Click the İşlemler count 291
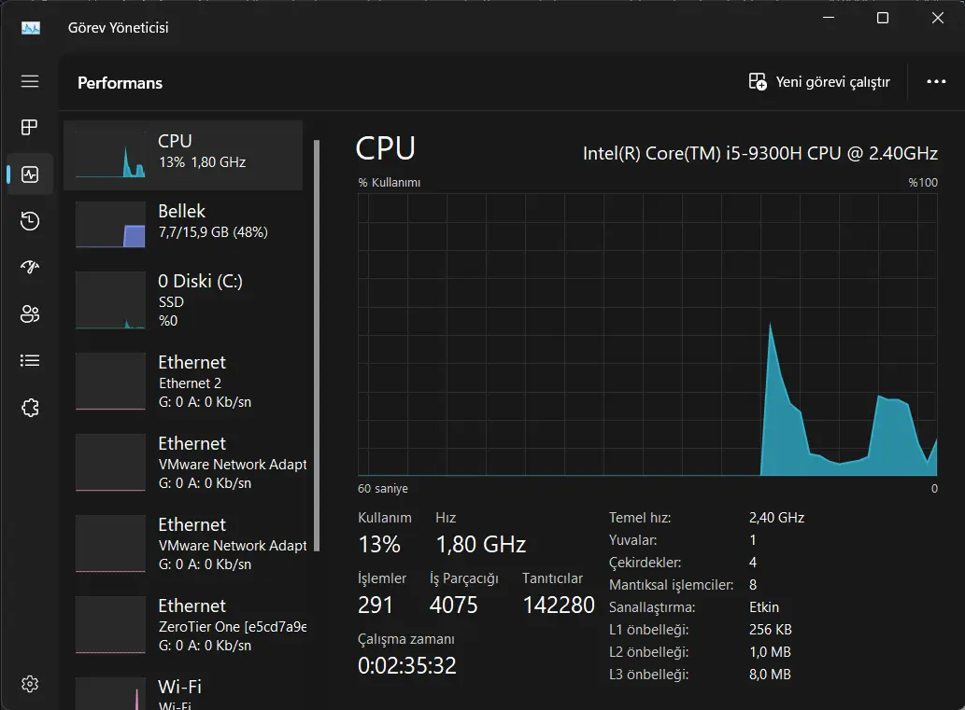Image resolution: width=965 pixels, height=710 pixels. [376, 605]
